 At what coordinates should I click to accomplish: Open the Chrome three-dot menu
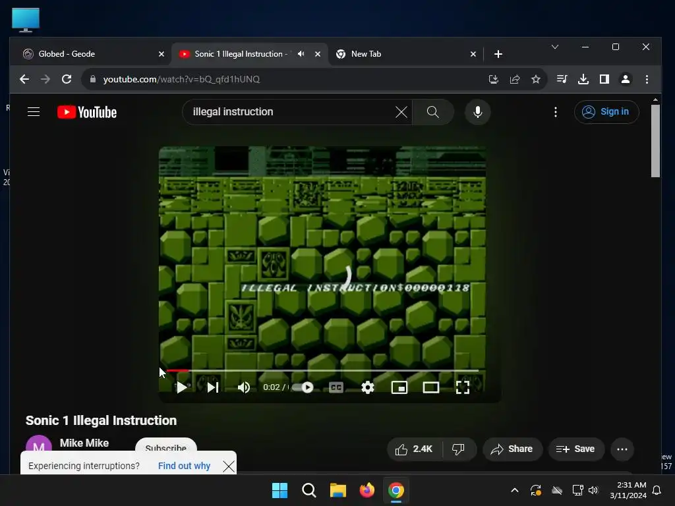coord(647,79)
